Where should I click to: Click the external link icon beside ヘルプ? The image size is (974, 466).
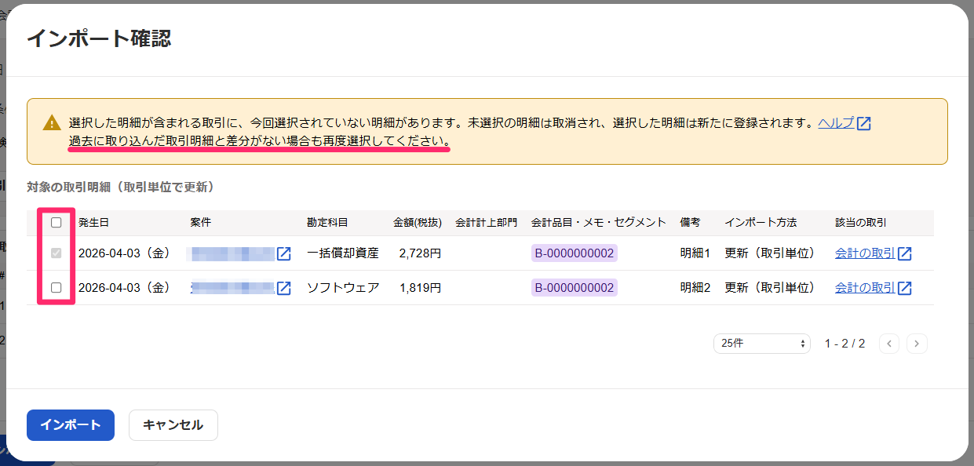click(864, 123)
